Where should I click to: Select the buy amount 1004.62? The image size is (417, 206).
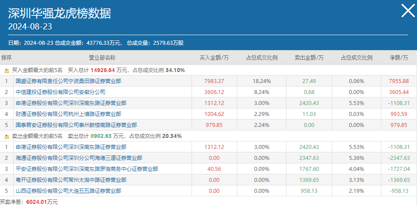point(214,114)
